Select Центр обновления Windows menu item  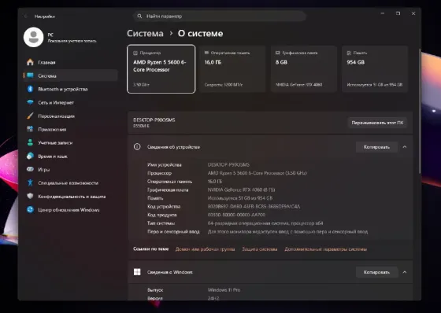point(70,210)
